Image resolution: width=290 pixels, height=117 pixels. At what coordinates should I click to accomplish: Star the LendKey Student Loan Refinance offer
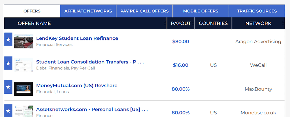(8, 39)
